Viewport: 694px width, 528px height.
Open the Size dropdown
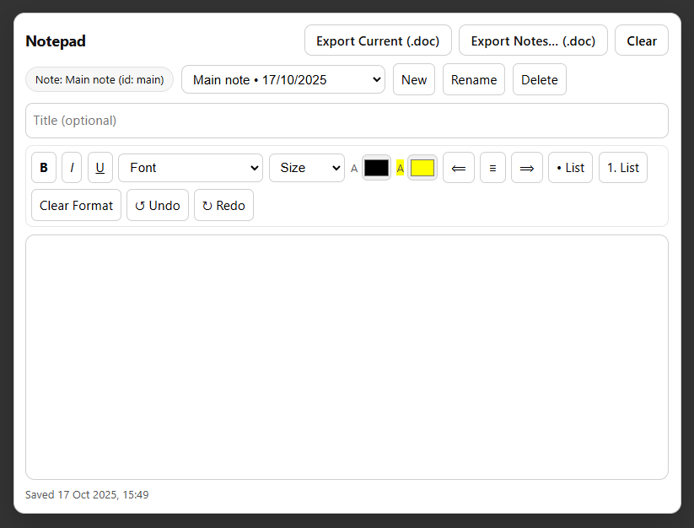coord(307,168)
